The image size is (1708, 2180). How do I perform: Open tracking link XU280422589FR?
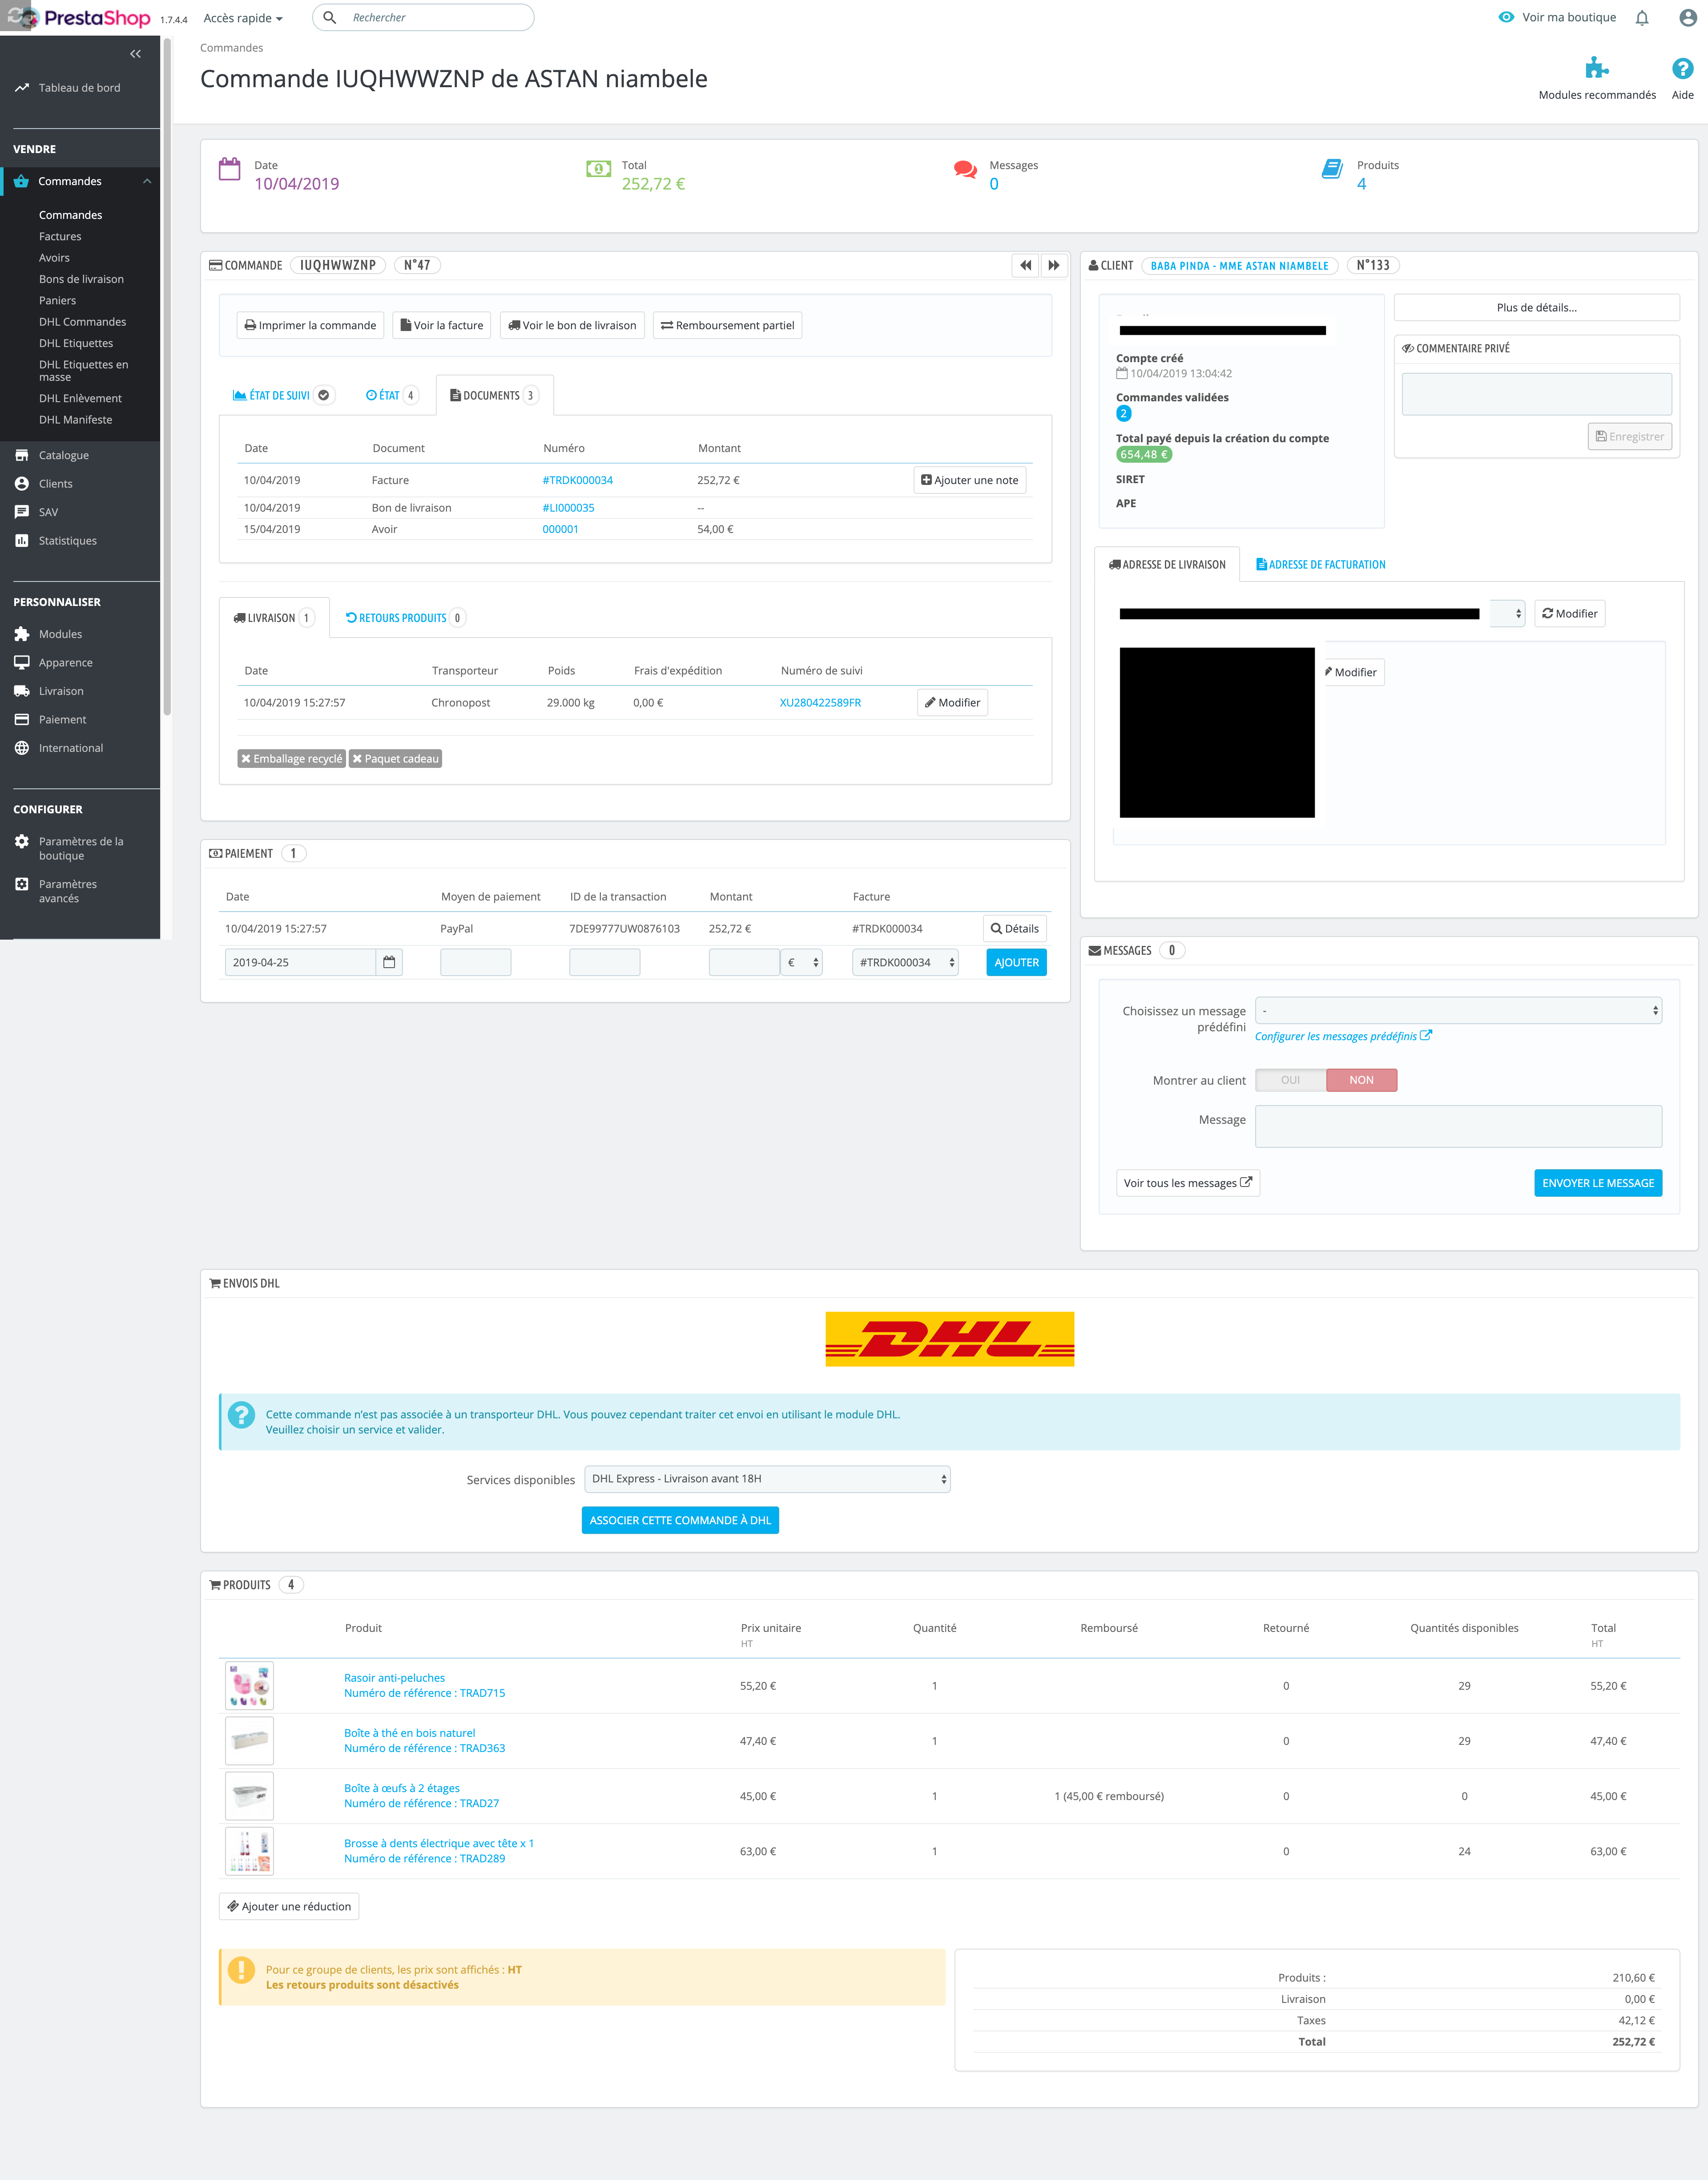tap(820, 702)
